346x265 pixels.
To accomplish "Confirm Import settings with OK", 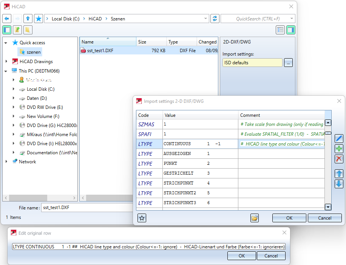I will 289,218.
